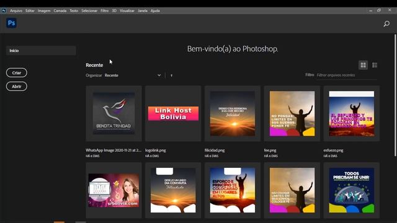Open the esfuezo.png thumbnail
Image resolution: width=397 pixels, height=223 pixels.
point(352,113)
